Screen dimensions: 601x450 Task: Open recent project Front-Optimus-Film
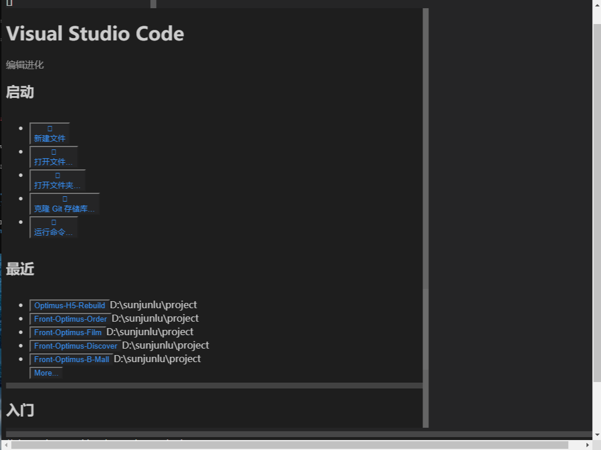68,332
